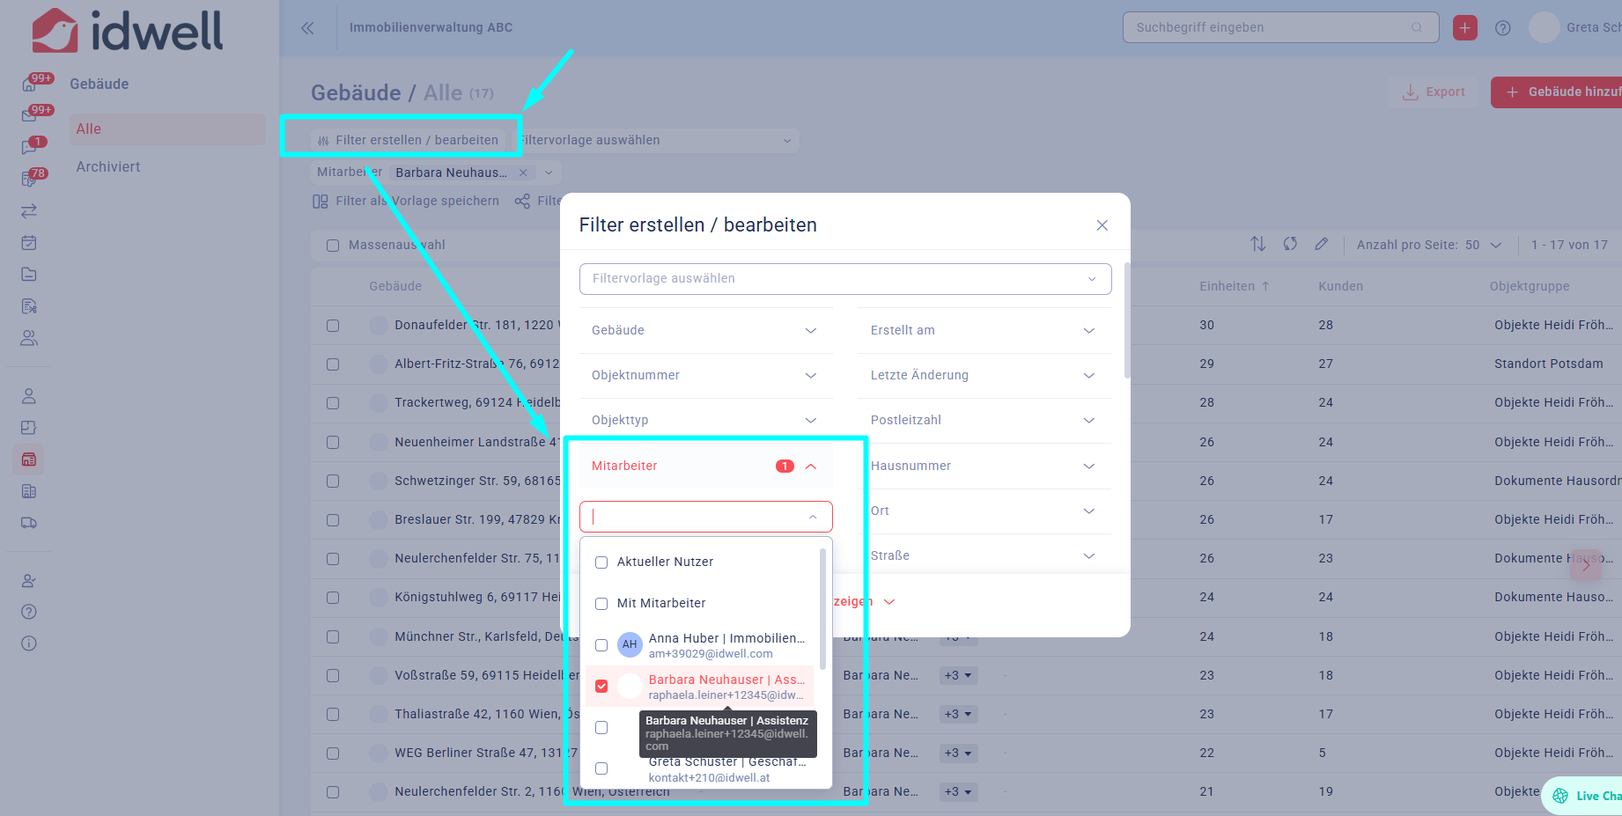Click the office building sidebar icon
1622x816 pixels.
point(29,491)
